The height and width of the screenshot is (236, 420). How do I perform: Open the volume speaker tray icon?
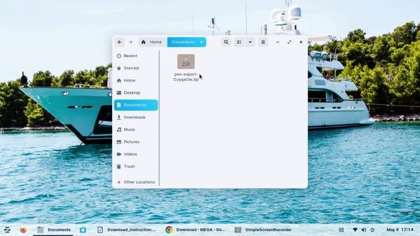[364, 229]
